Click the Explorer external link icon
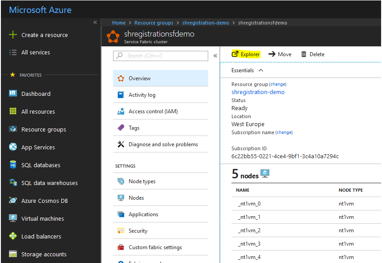This screenshot has width=382, height=263. (x=235, y=54)
